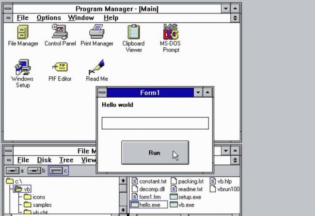
Task: Open File Manager's View menu
Action: click(88, 160)
